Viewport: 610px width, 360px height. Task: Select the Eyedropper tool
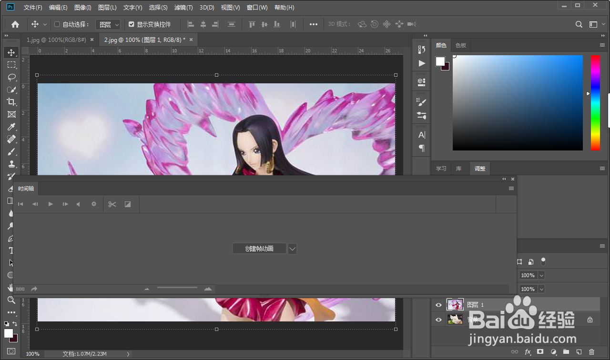[11, 127]
